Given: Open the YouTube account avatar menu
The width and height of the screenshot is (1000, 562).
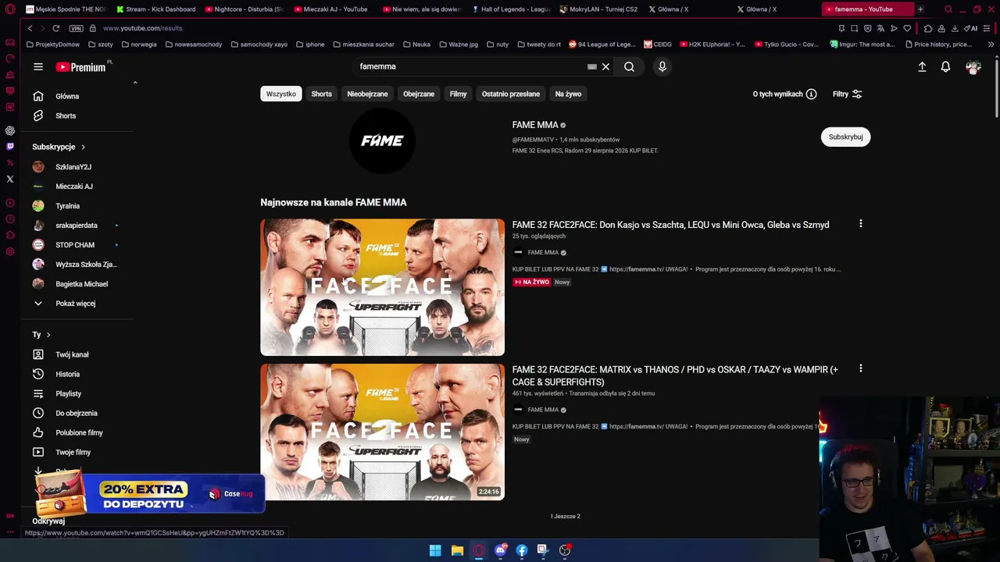Looking at the screenshot, I should 973,68.
